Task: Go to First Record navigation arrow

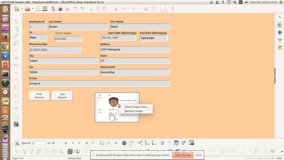Action: click(66, 143)
